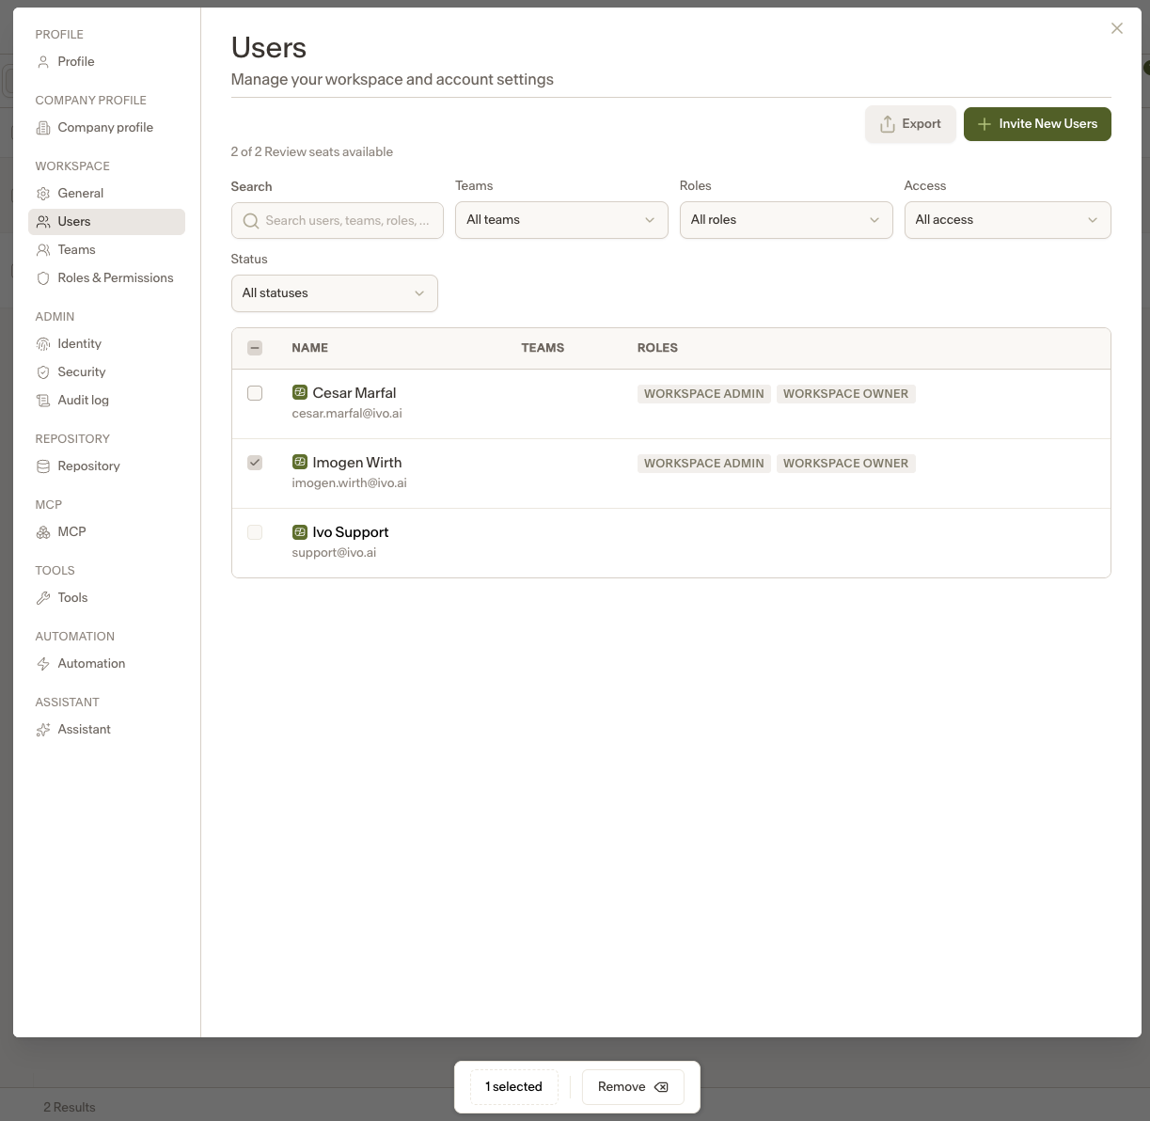
Task: Go to Security settings
Action: (x=107, y=372)
